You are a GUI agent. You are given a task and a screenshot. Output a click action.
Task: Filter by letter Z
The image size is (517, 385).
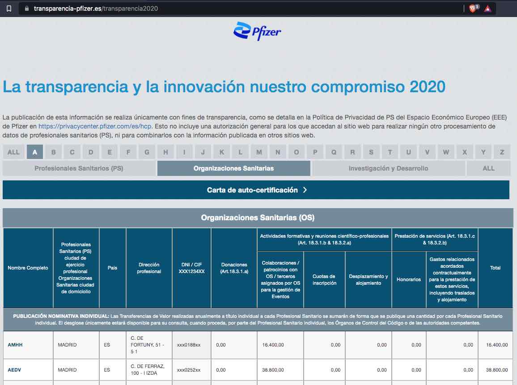(502, 152)
